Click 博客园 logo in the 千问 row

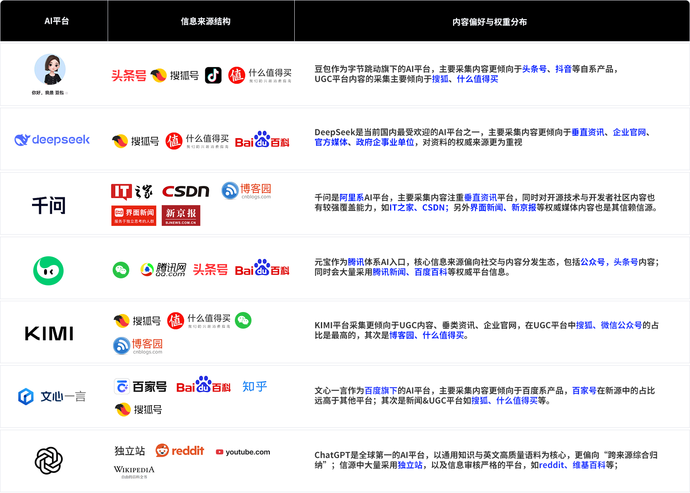click(x=246, y=191)
